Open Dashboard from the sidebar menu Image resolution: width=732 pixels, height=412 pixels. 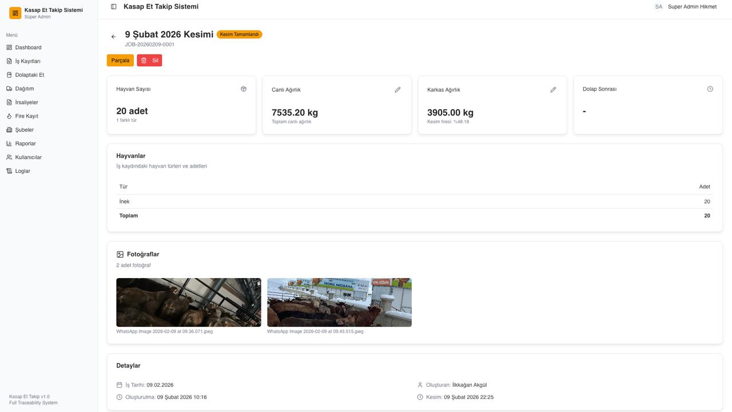(x=28, y=47)
